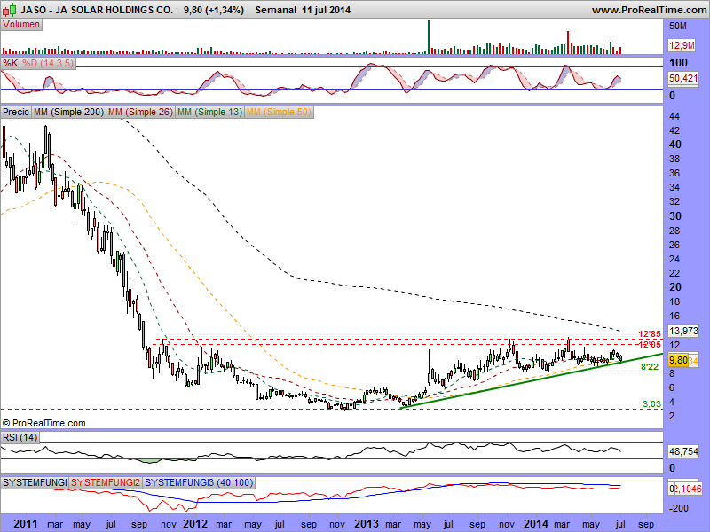Click the 9,80 (+1,34%) quote in header
This screenshot has width=710, height=532.
pyautogui.click(x=214, y=10)
